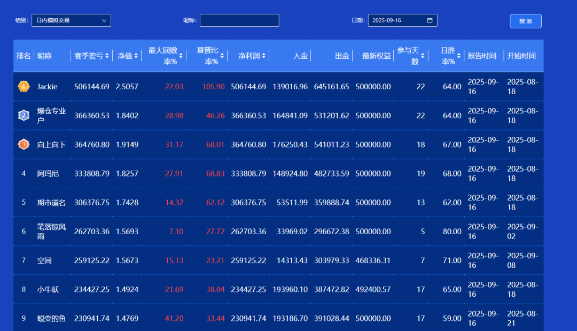
Task: Click the 开始时间 column header
Action: pos(521,56)
